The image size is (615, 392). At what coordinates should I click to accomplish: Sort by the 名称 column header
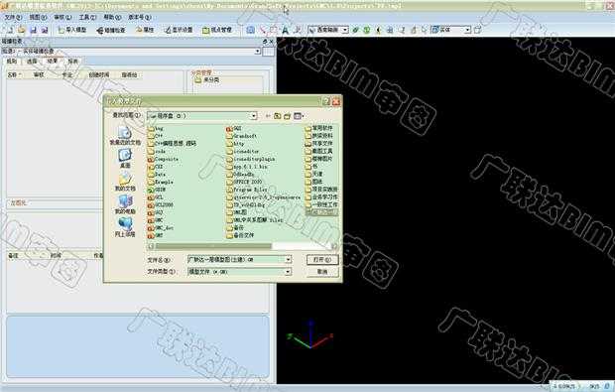14,74
